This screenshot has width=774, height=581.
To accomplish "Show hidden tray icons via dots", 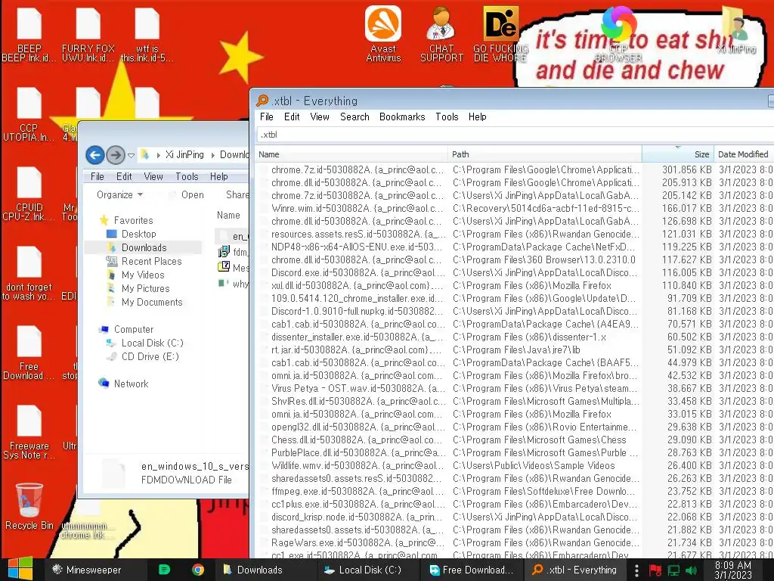I will click(x=636, y=570).
